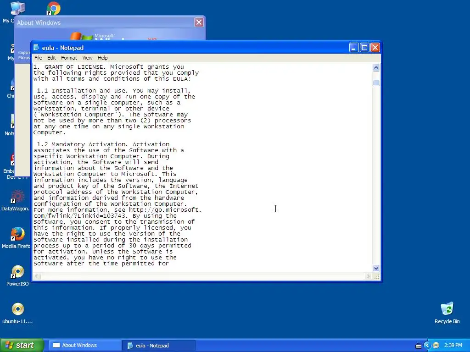470x352 pixels.
Task: Maximize the eula Notepad window
Action: (364, 48)
